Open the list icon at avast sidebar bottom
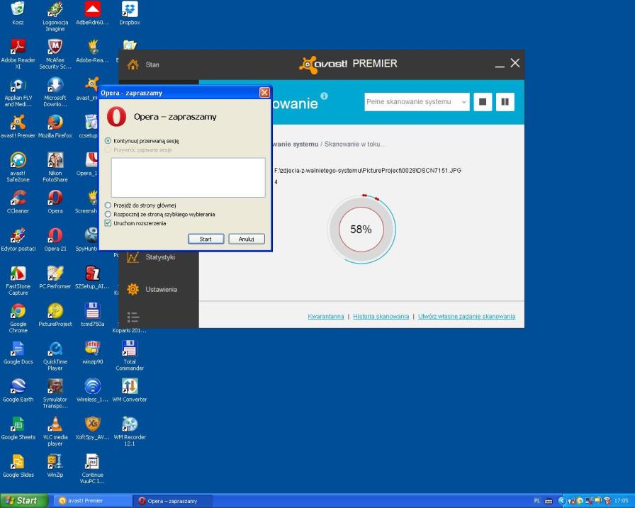 pos(133,317)
